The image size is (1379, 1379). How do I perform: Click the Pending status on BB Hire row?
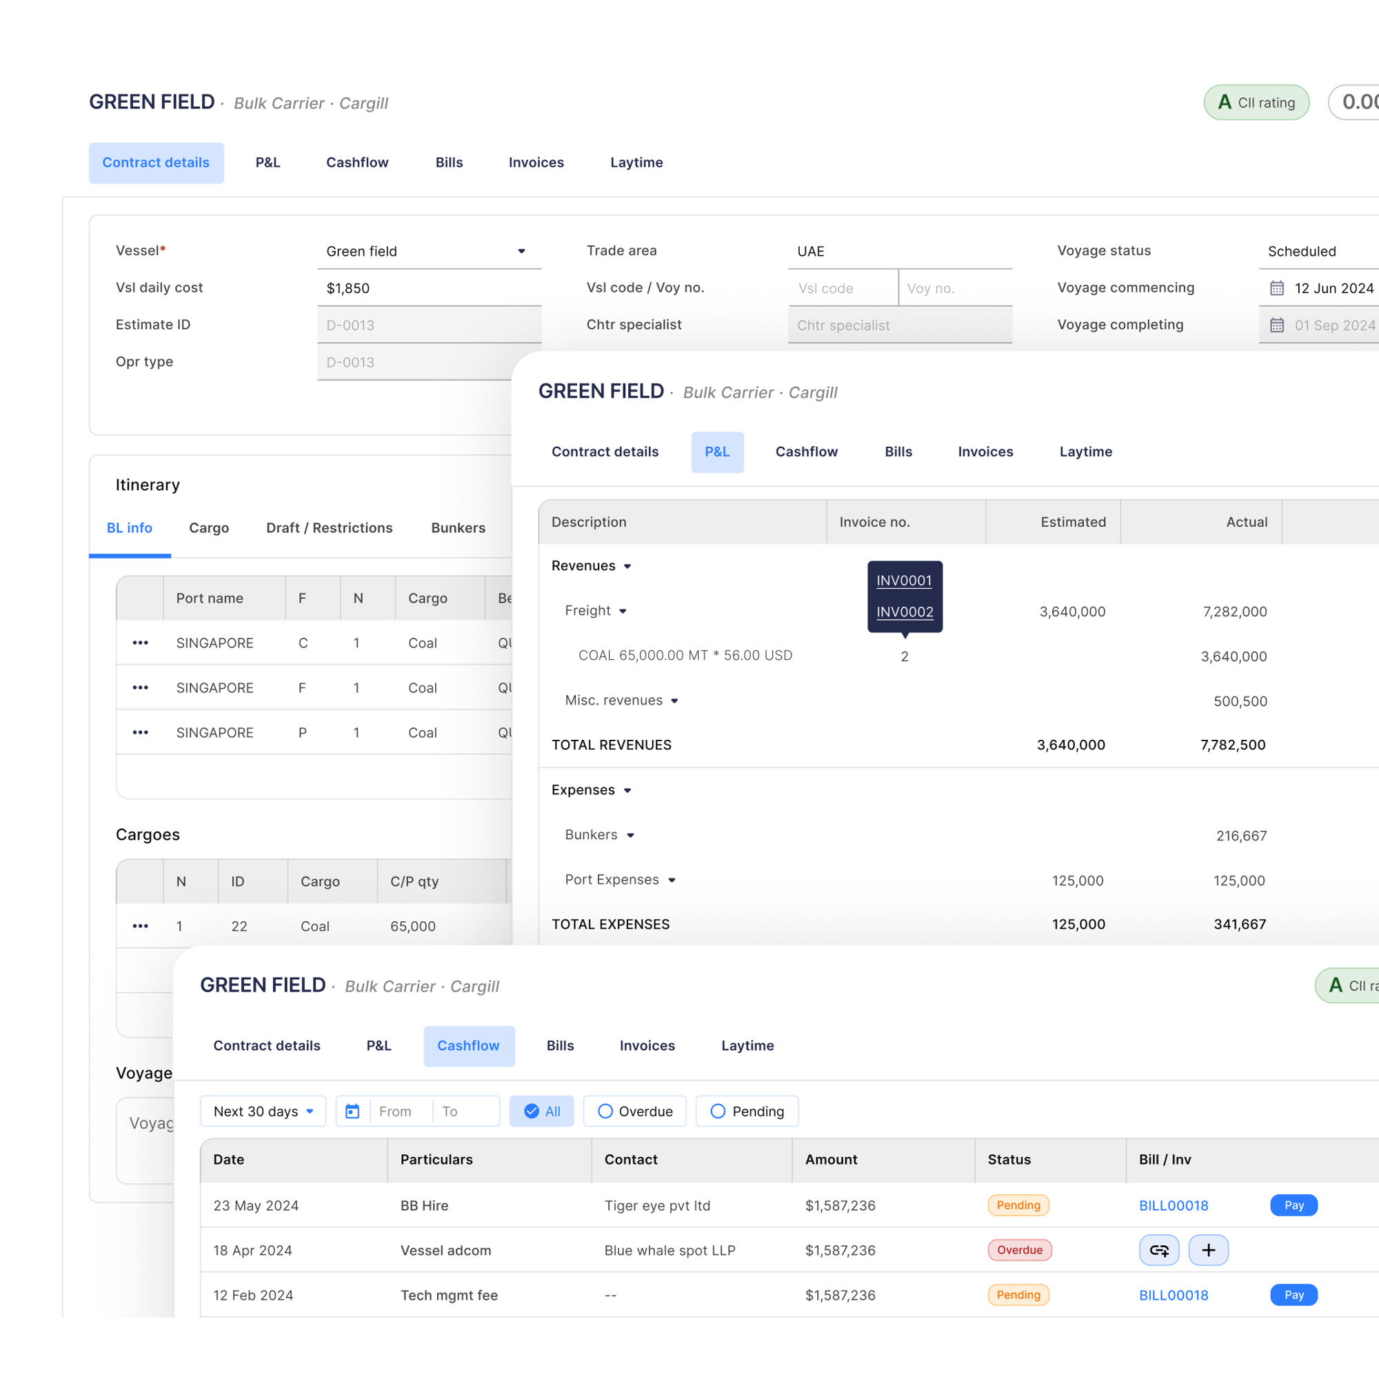coord(1018,1205)
